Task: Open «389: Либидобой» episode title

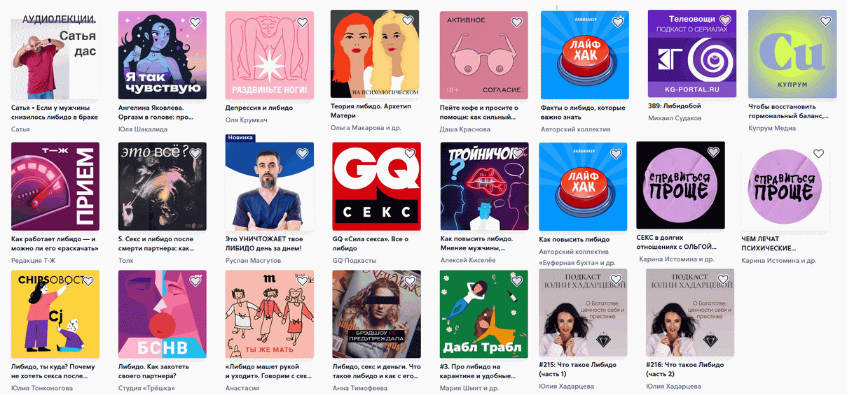Action: pyautogui.click(x=674, y=106)
